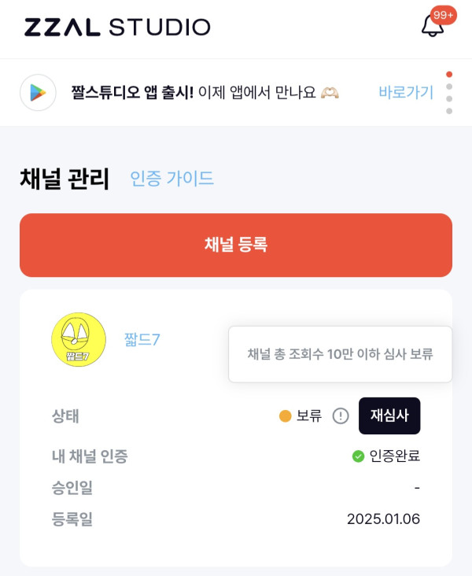
Task: Select the second banner indicator dot
Action: (449, 87)
